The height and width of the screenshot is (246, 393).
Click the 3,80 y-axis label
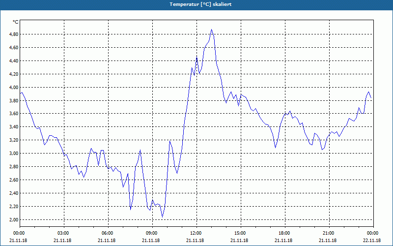click(14, 101)
